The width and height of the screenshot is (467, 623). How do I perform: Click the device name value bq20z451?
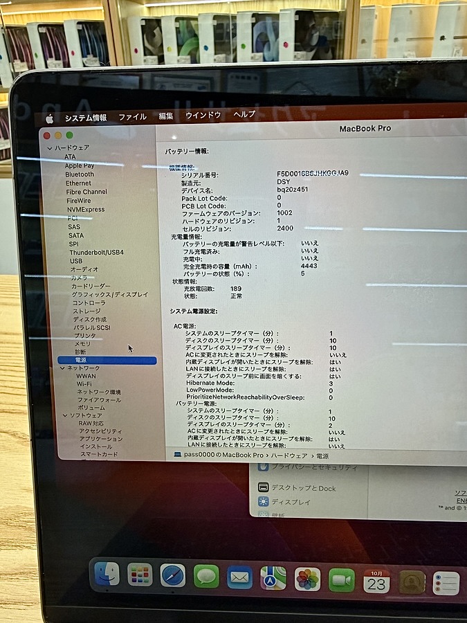pyautogui.click(x=292, y=189)
